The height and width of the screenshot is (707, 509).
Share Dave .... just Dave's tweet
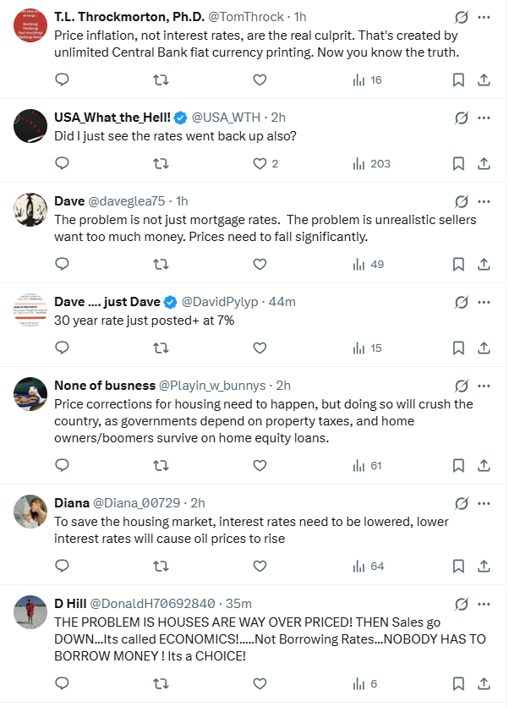pyautogui.click(x=484, y=348)
